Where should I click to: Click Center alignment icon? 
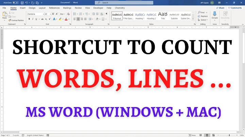coord(78,19)
